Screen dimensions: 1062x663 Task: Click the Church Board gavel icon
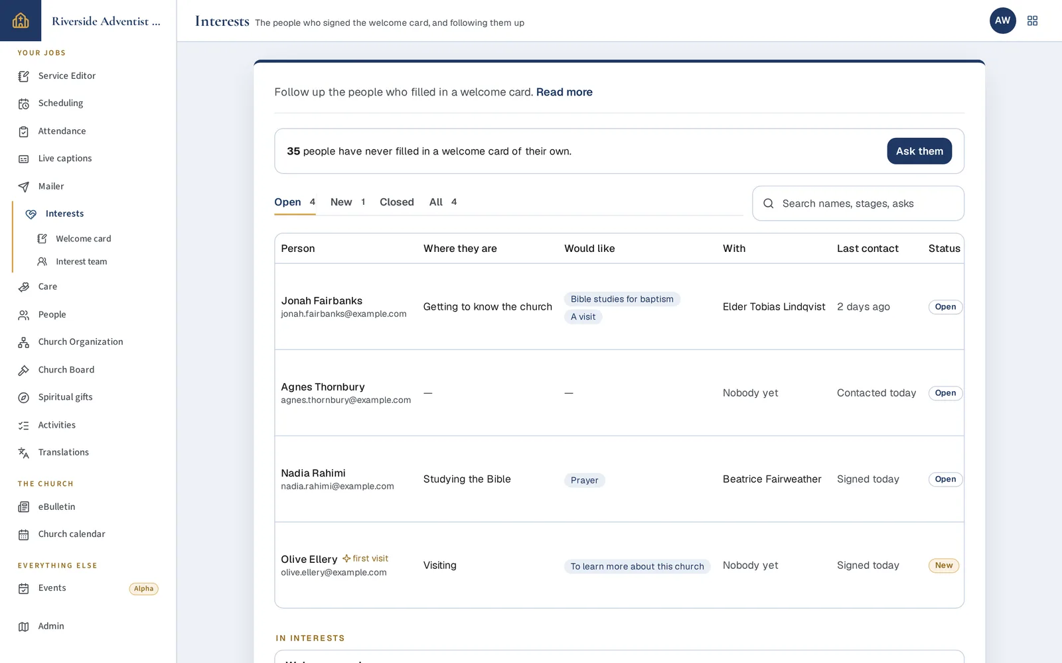(24, 370)
